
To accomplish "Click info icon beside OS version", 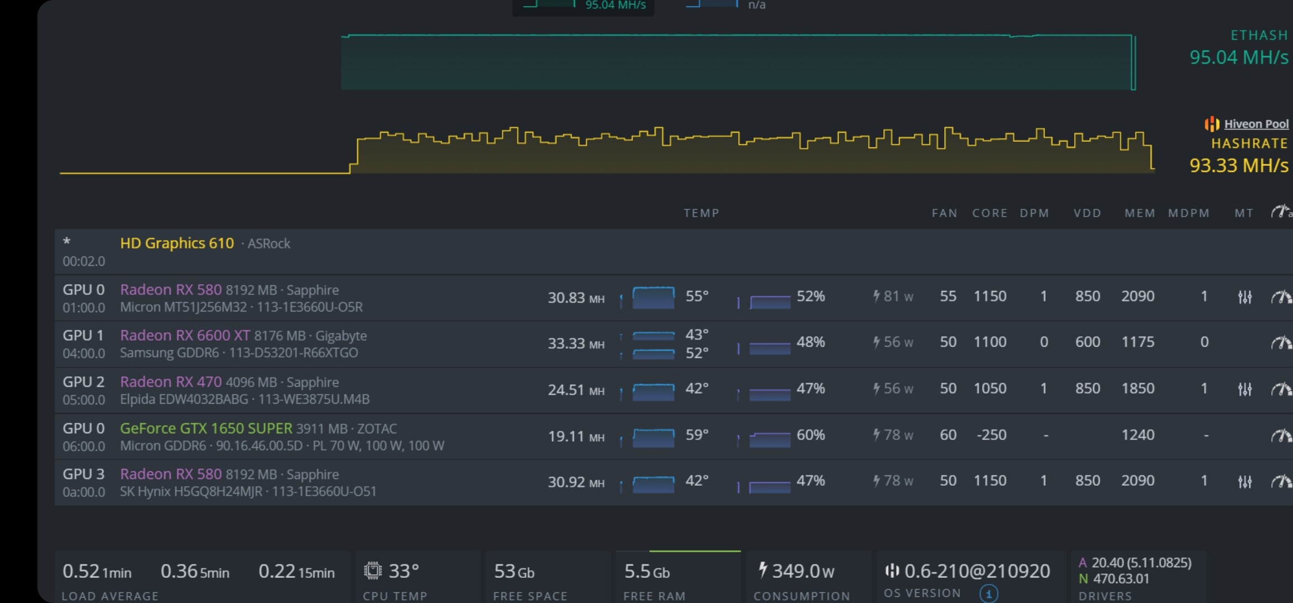I will coord(988,594).
